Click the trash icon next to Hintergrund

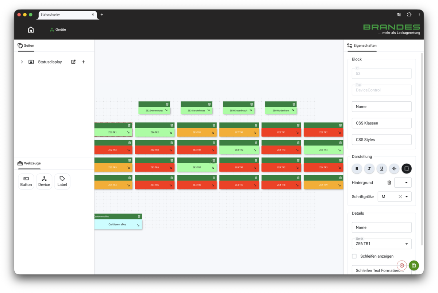click(389, 183)
